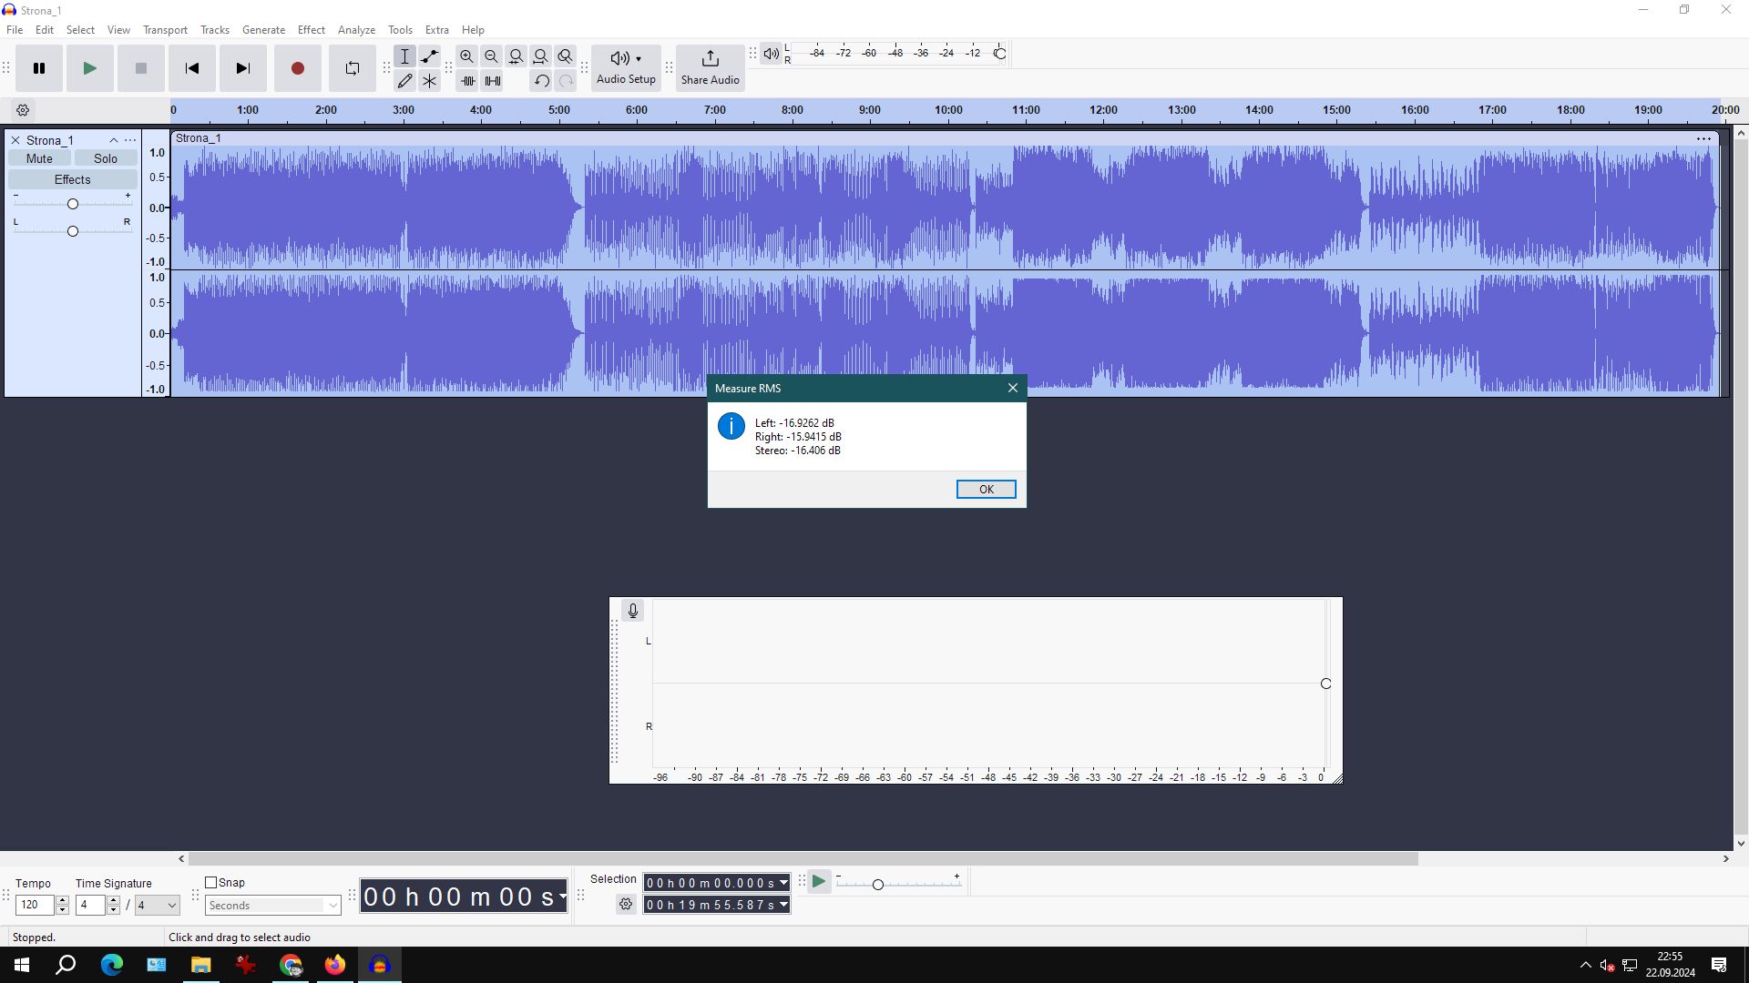Close the Strona_1 track with X
The image size is (1749, 983).
click(x=15, y=140)
